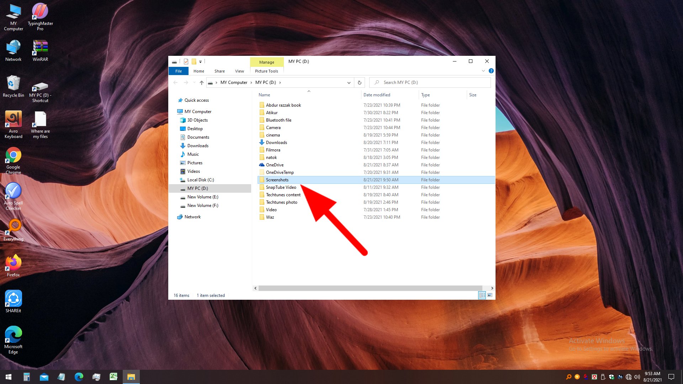Image resolution: width=683 pixels, height=384 pixels.
Task: Click the Refresh button in address bar
Action: pos(359,82)
